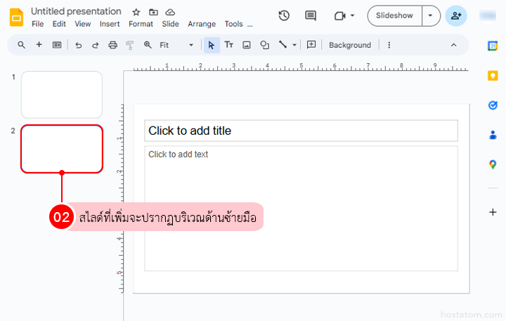Choose the Select arrow tool
This screenshot has width=506, height=321.
(212, 45)
